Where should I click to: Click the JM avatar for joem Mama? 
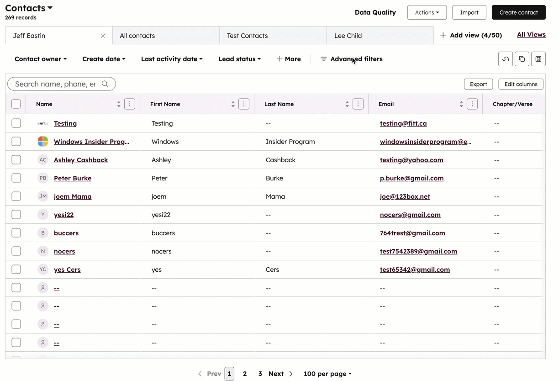43,196
